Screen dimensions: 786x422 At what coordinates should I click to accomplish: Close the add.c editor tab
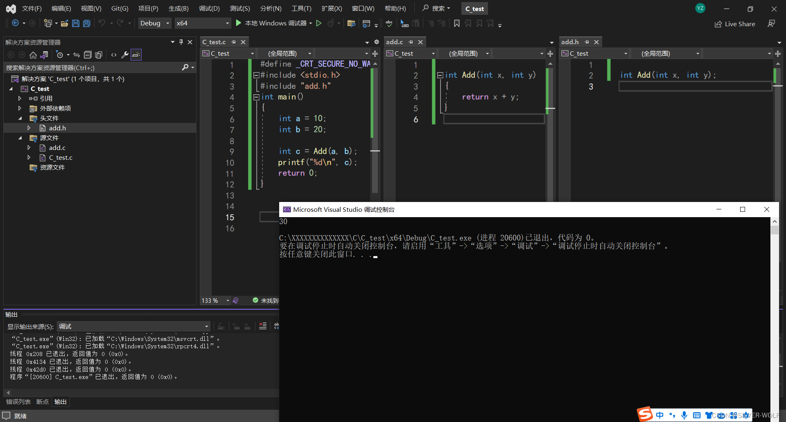pos(420,42)
